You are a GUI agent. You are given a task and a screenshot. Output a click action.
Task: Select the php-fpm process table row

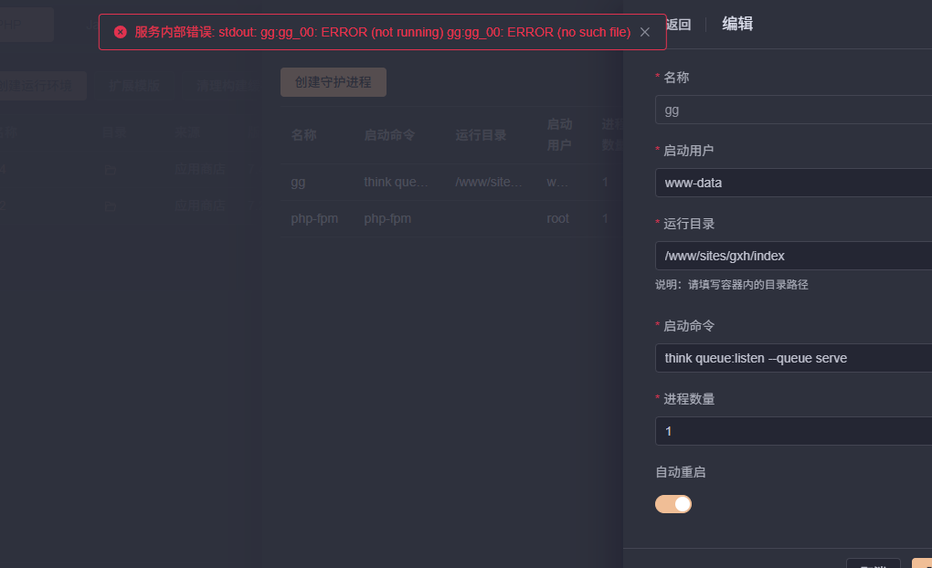pos(451,218)
